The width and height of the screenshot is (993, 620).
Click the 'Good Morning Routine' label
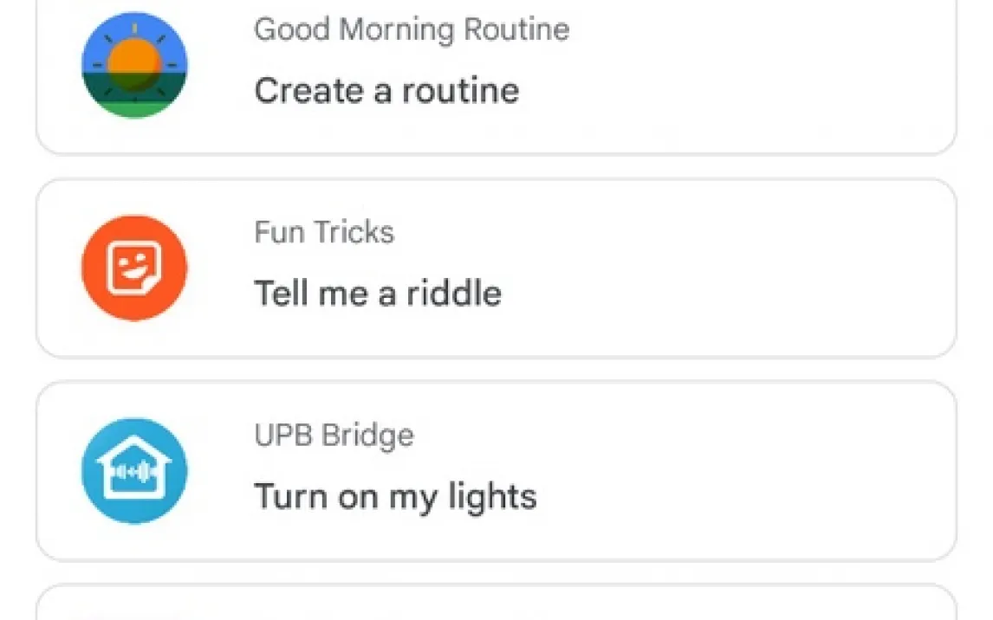[412, 29]
